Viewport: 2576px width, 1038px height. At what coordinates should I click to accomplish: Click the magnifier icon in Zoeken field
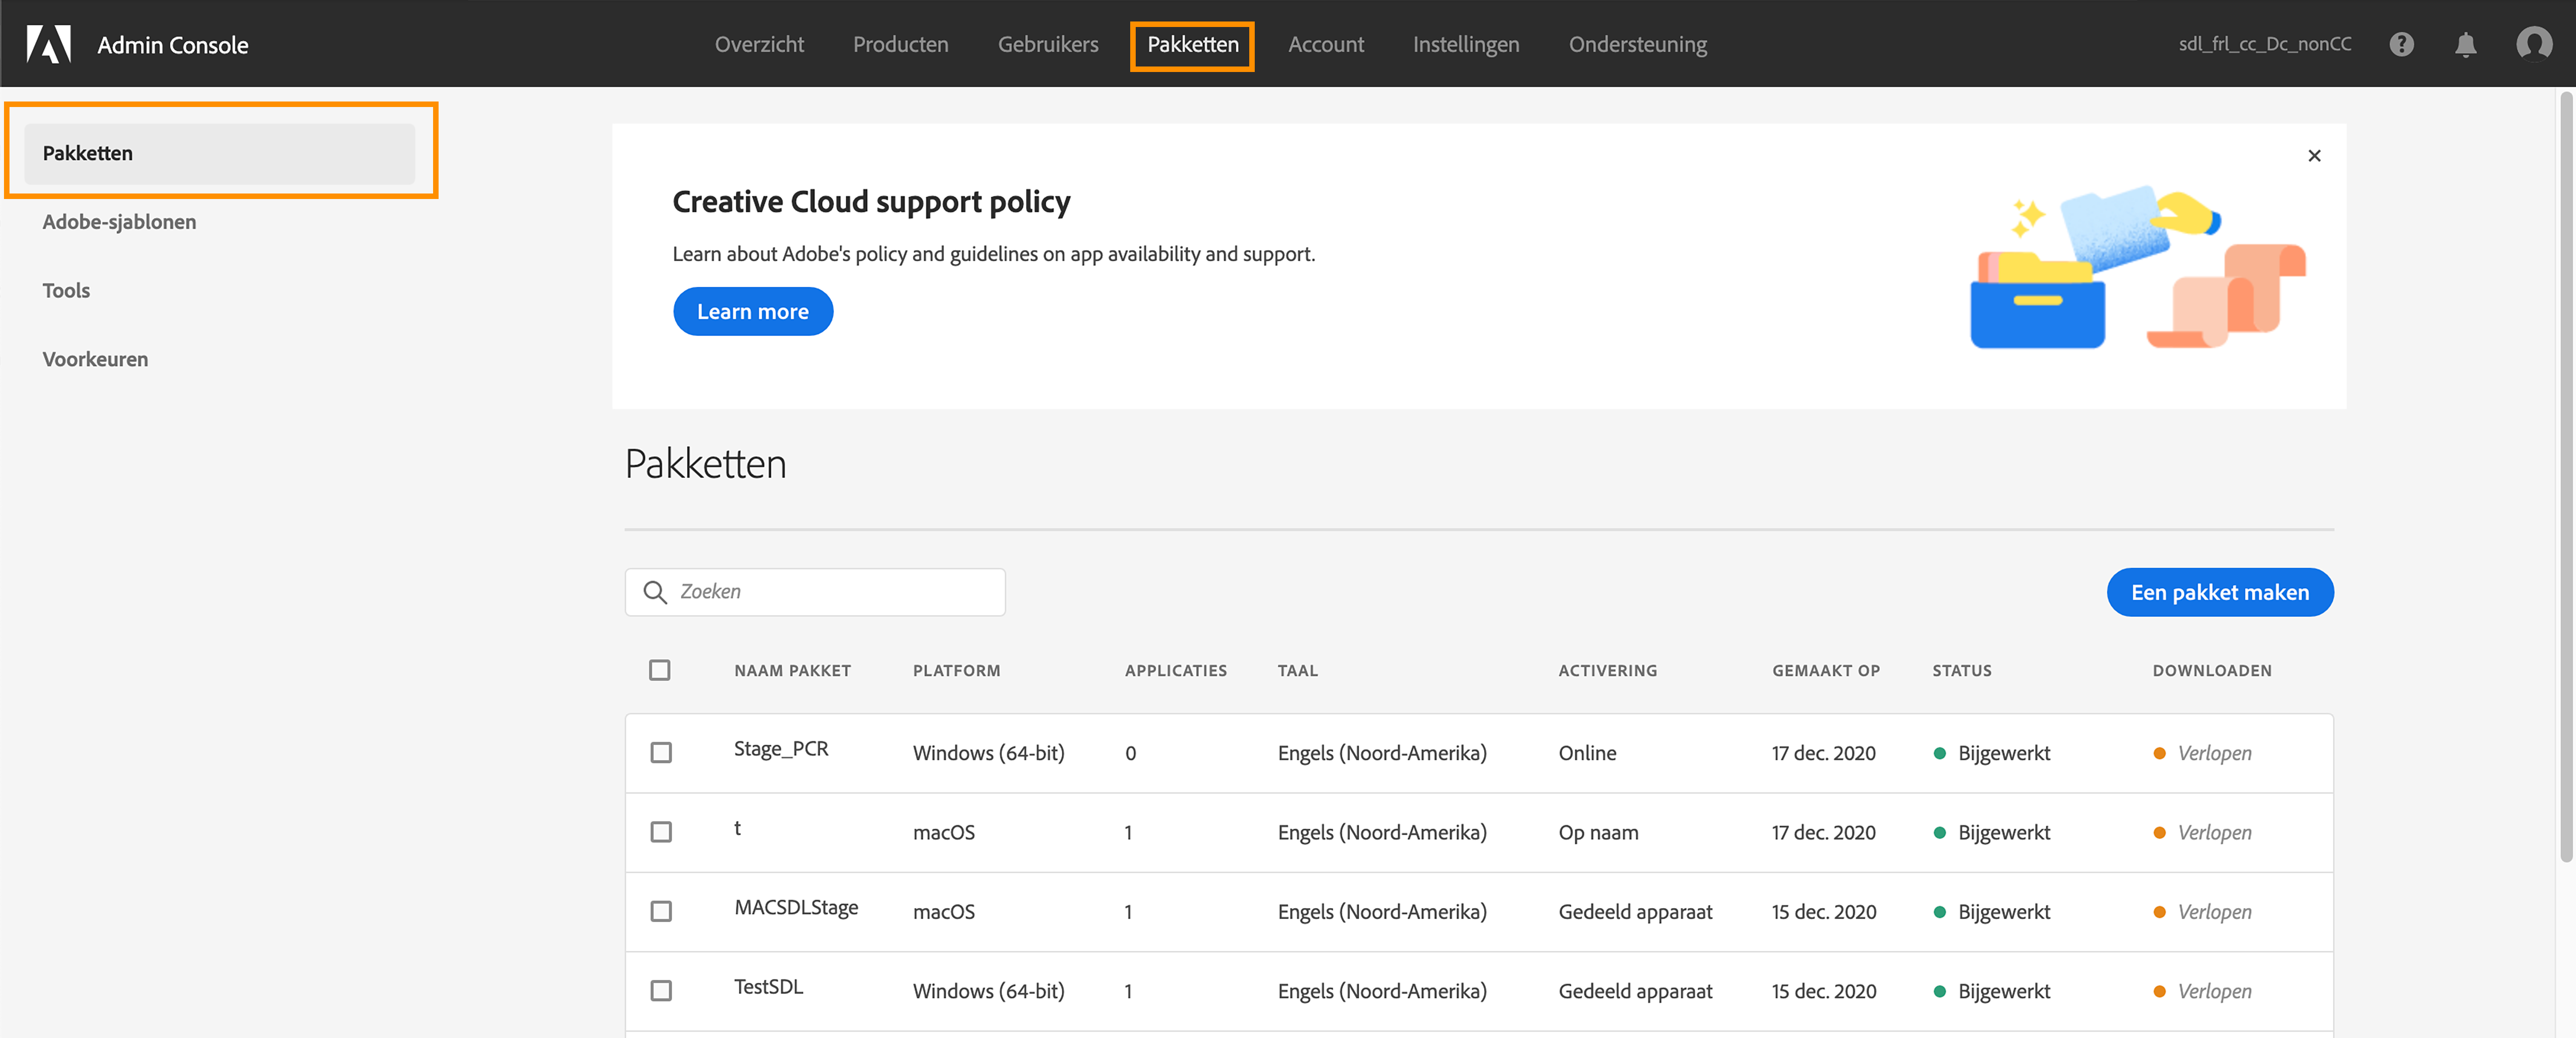(655, 592)
